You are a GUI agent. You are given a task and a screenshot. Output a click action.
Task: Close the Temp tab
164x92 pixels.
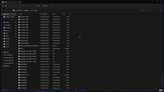pyautogui.click(x=20, y=2)
